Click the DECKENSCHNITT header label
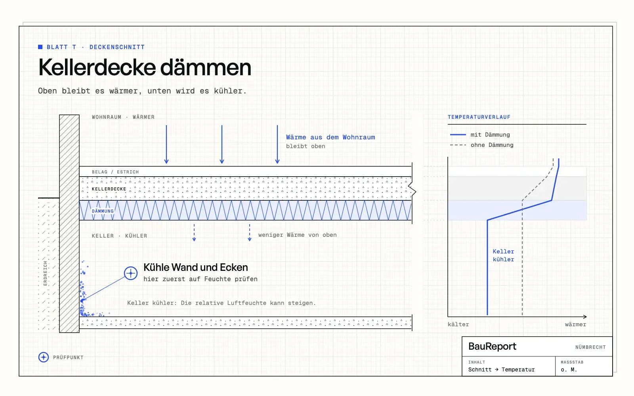The image size is (634, 396). coord(117,47)
